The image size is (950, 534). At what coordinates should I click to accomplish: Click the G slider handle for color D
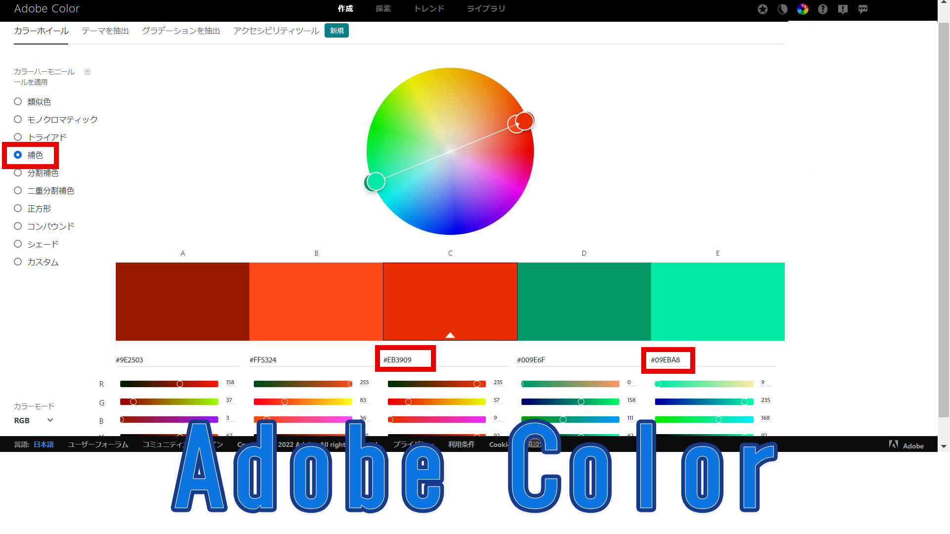581,402
